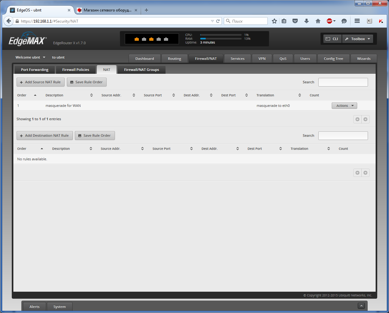
Task: Click the Add Destination NAT Rule button
Action: click(x=45, y=136)
